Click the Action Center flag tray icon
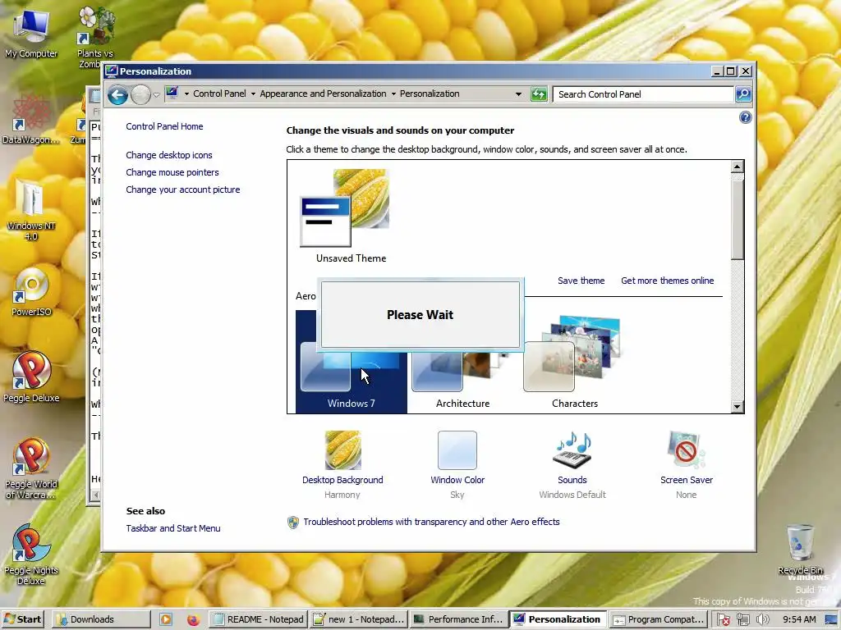 pyautogui.click(x=723, y=620)
